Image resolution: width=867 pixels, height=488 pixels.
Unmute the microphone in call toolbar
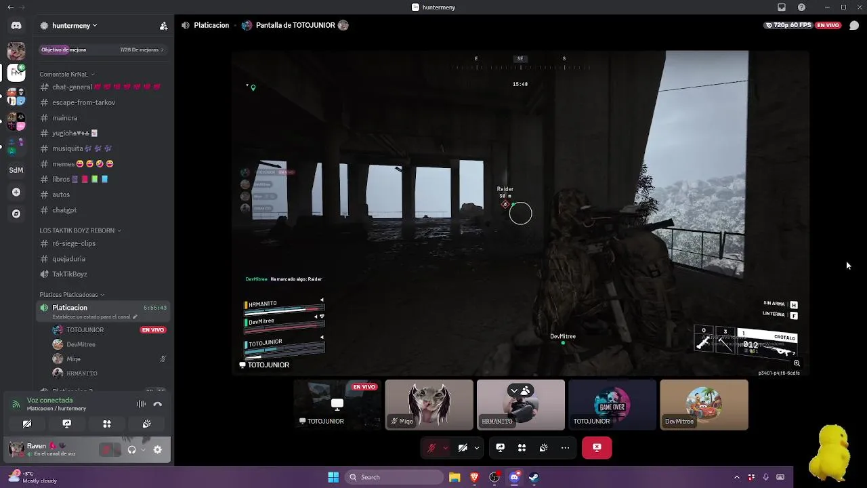(x=431, y=447)
